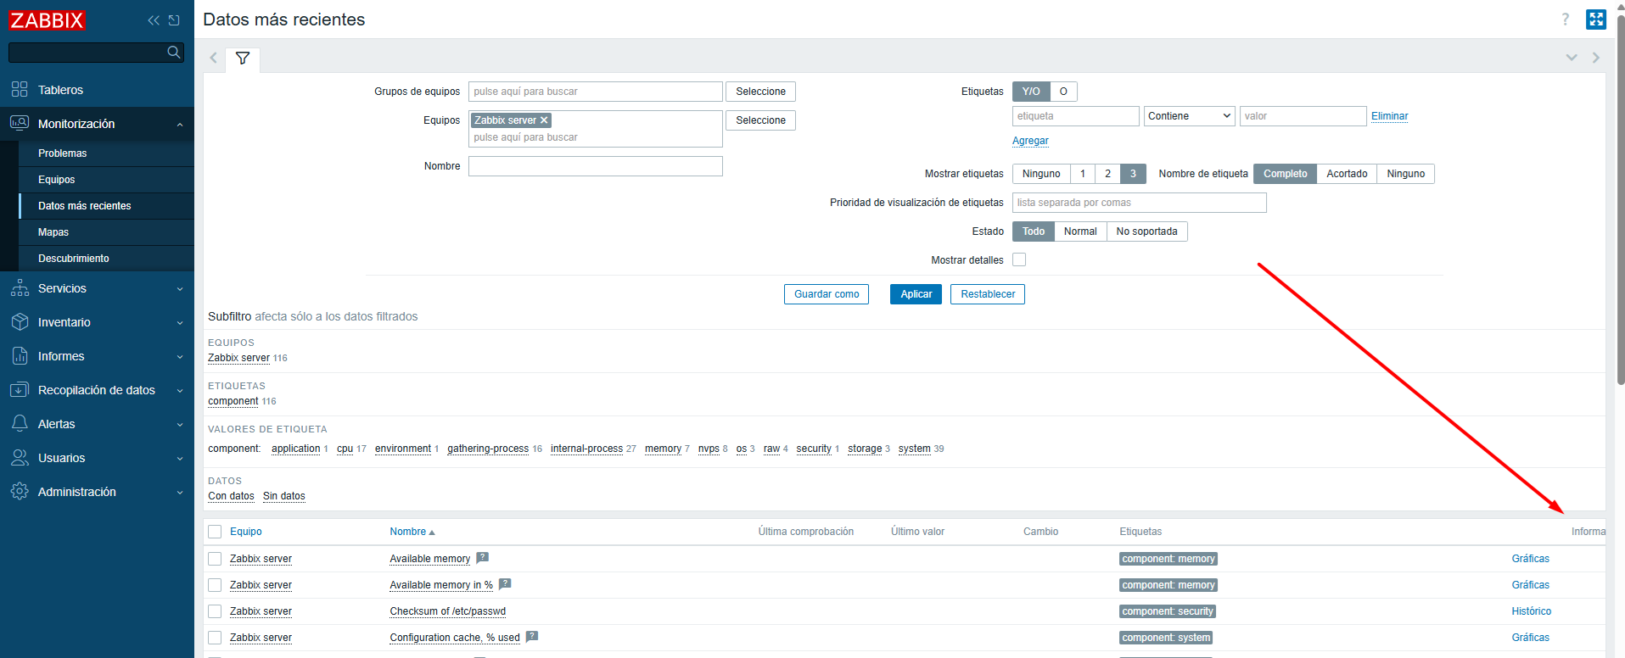
Task: Show help hint for Configuration cache, % used
Action: coord(532,637)
